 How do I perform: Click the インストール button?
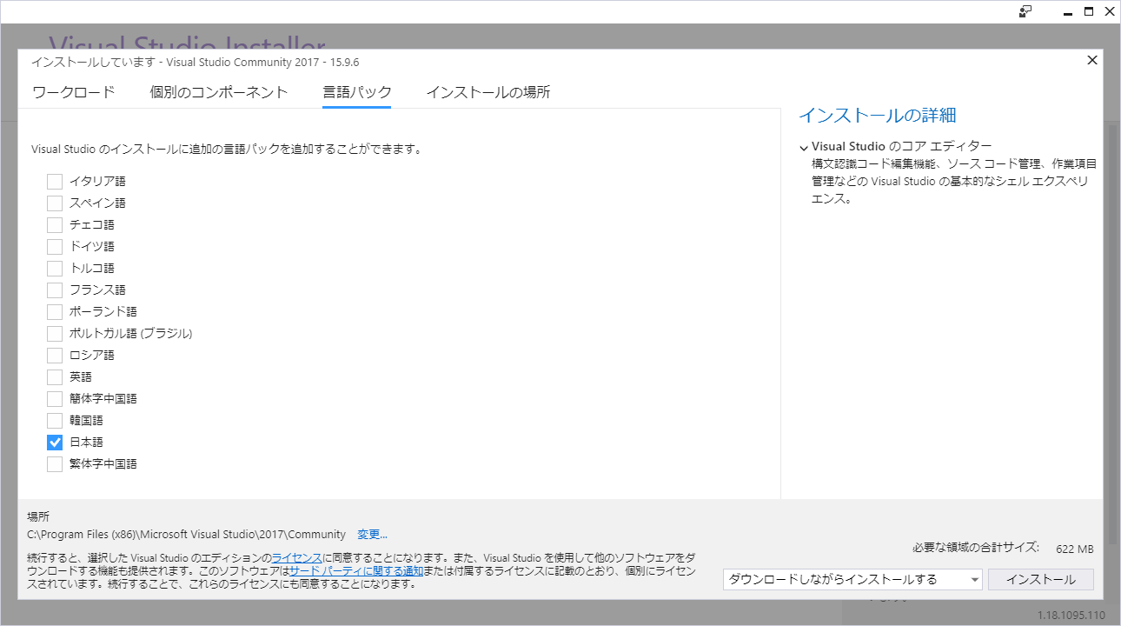coord(1041,579)
